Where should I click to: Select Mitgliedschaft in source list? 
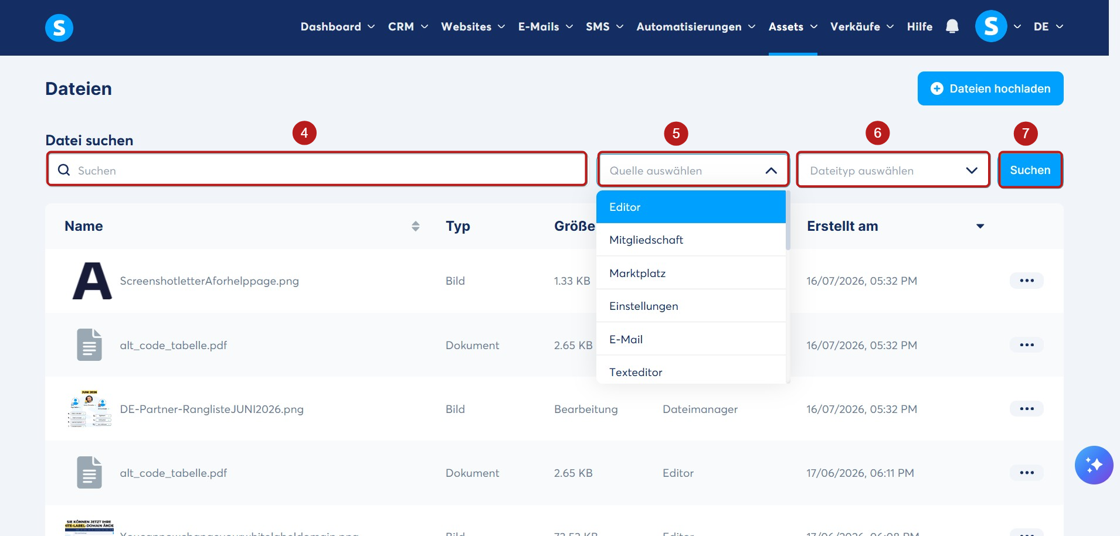coord(691,240)
